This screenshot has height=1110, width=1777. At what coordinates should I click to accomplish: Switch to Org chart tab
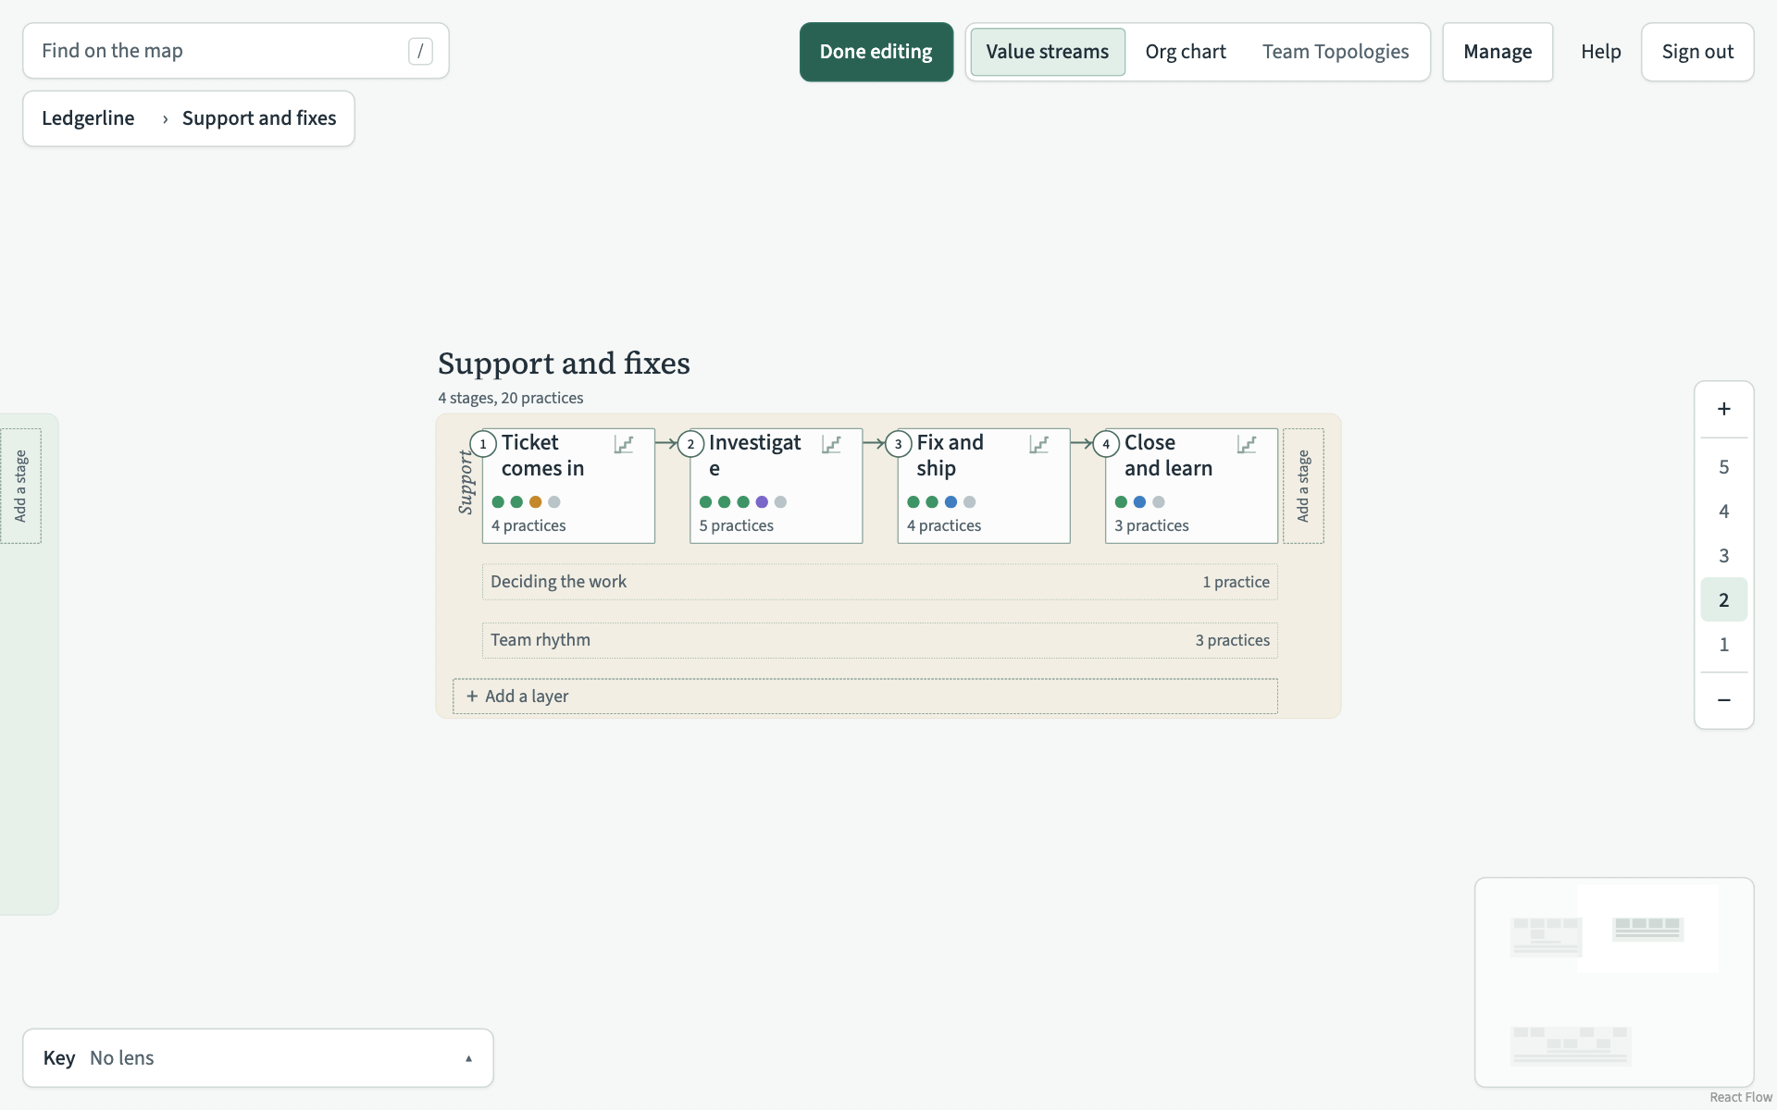1185,52
